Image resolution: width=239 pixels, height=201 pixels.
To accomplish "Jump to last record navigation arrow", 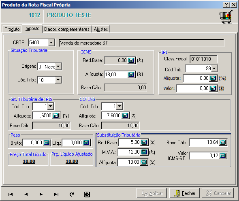I will (x=56, y=194).
